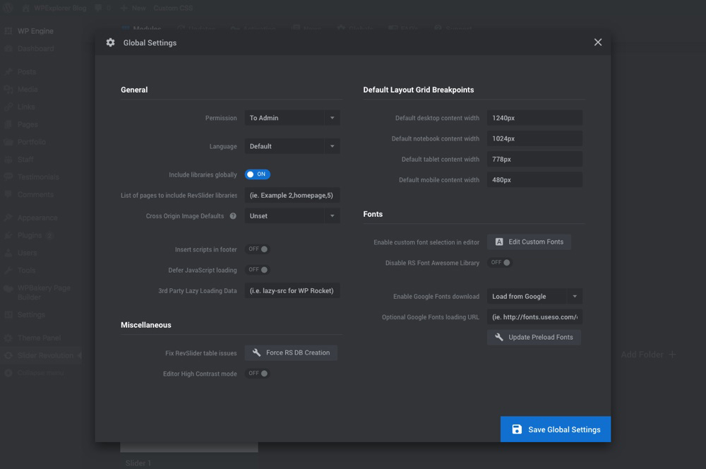Open Staff in the WordPress sidebar
The width and height of the screenshot is (706, 469).
tap(25, 160)
